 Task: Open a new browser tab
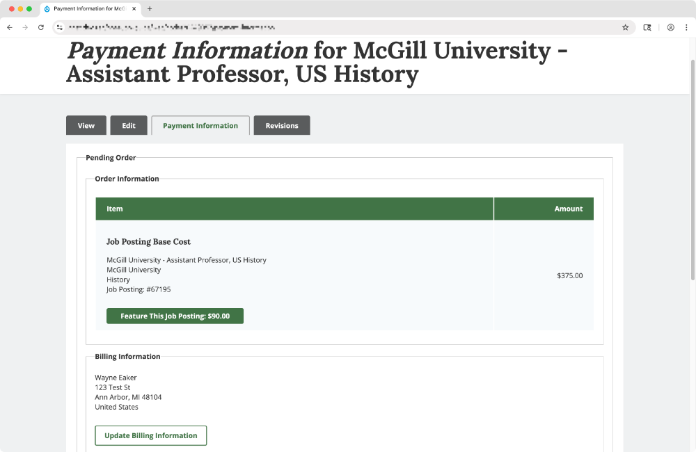[x=150, y=9]
